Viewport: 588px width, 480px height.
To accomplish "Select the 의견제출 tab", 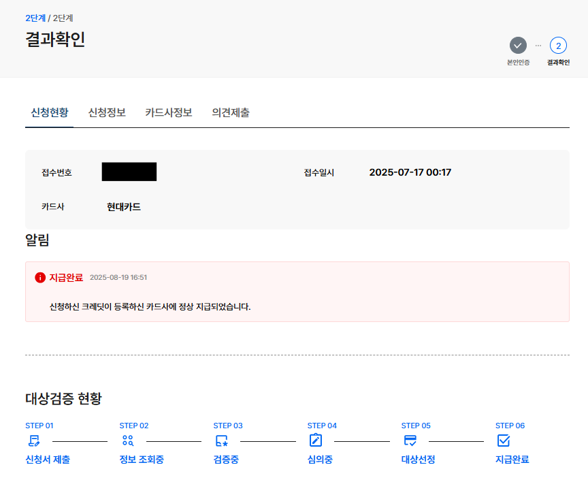I will click(x=231, y=113).
